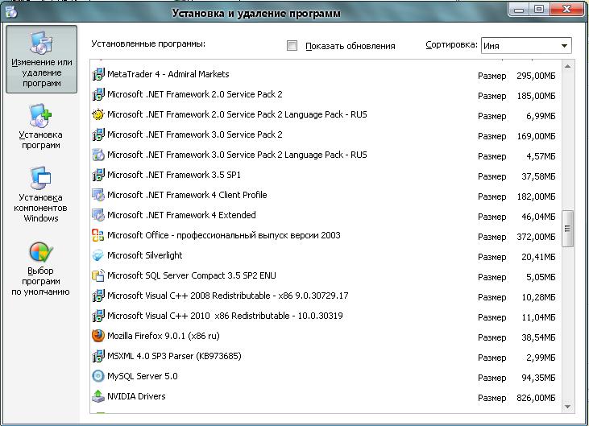The height and width of the screenshot is (426, 589).
Task: Click the .NET Framework 2.0 Service Pack 2 icon
Action: click(x=98, y=94)
